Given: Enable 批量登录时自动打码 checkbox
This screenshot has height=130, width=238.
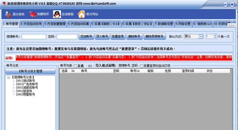Looking at the screenshot, I should pyautogui.click(x=141, y=66).
